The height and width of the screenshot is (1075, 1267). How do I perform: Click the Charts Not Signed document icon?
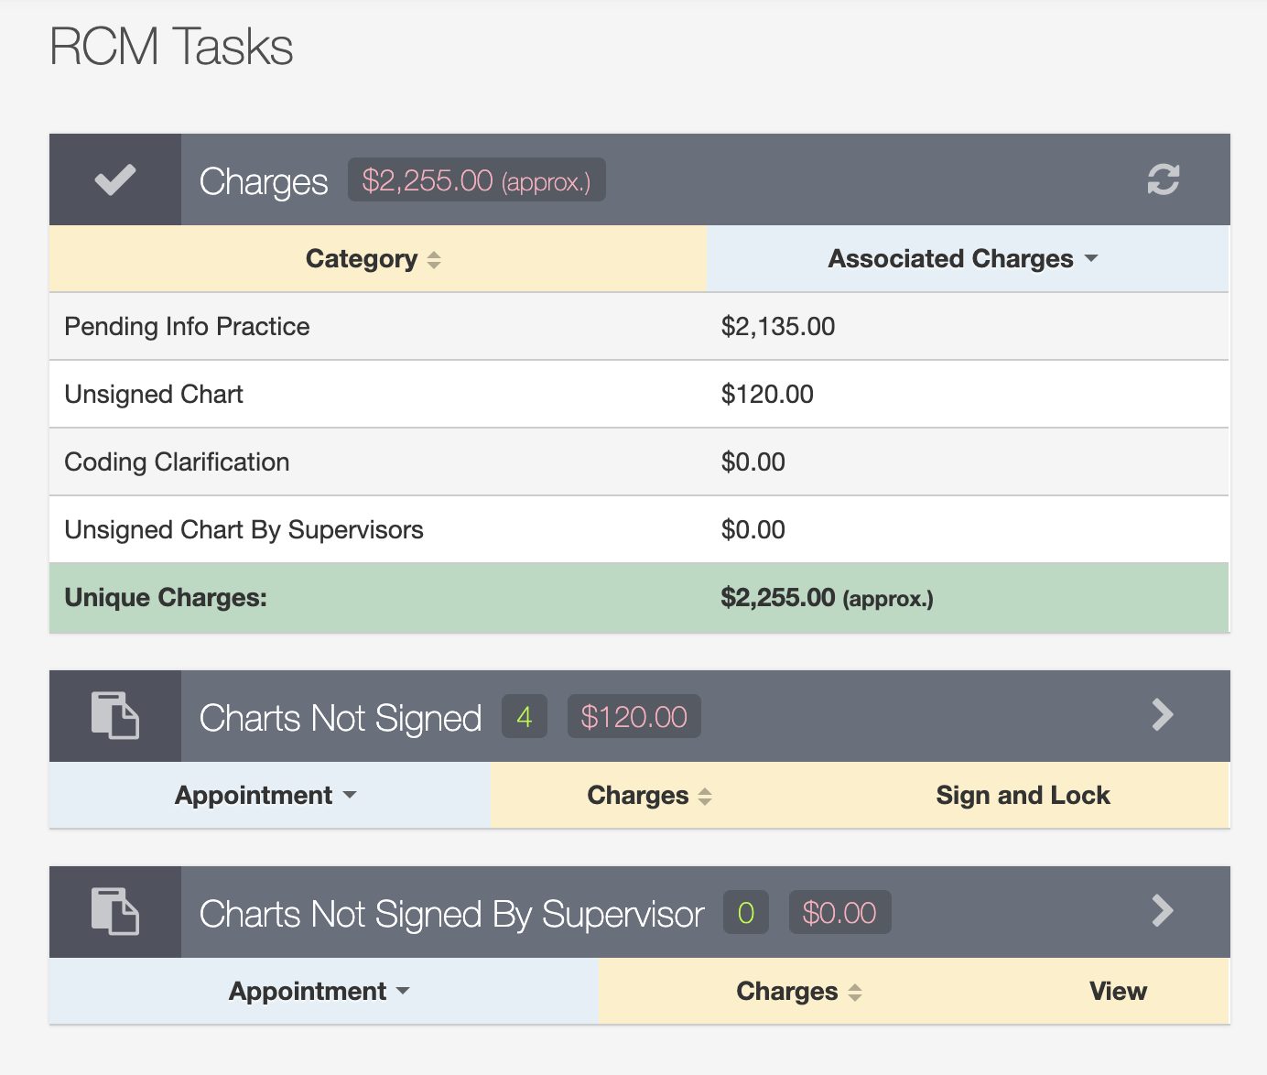115,715
